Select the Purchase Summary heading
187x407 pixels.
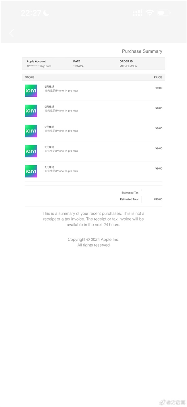point(142,51)
